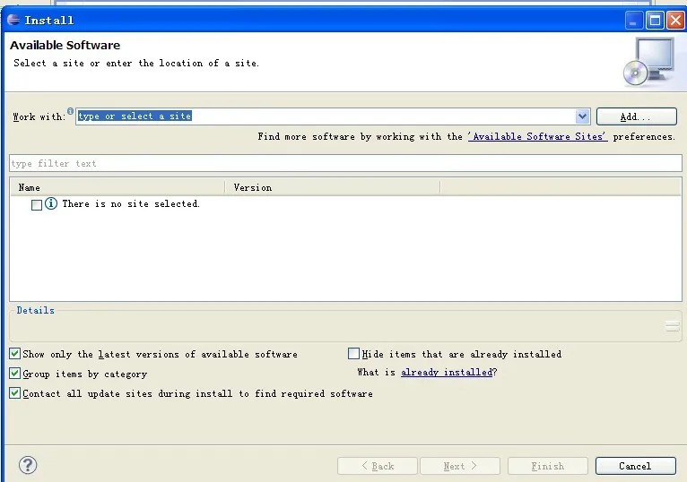Click the info icon next to no site message
Screen dimensions: 687x482
[51, 204]
